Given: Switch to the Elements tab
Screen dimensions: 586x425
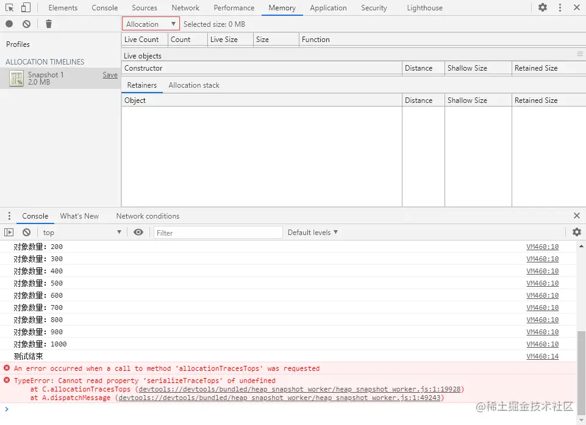Looking at the screenshot, I should click(x=63, y=7).
